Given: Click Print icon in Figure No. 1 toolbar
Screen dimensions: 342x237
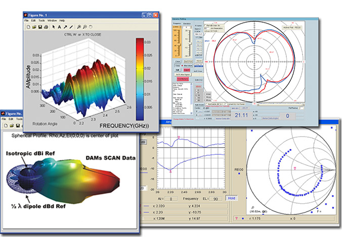Looking at the screenshot, I should coord(46,27).
